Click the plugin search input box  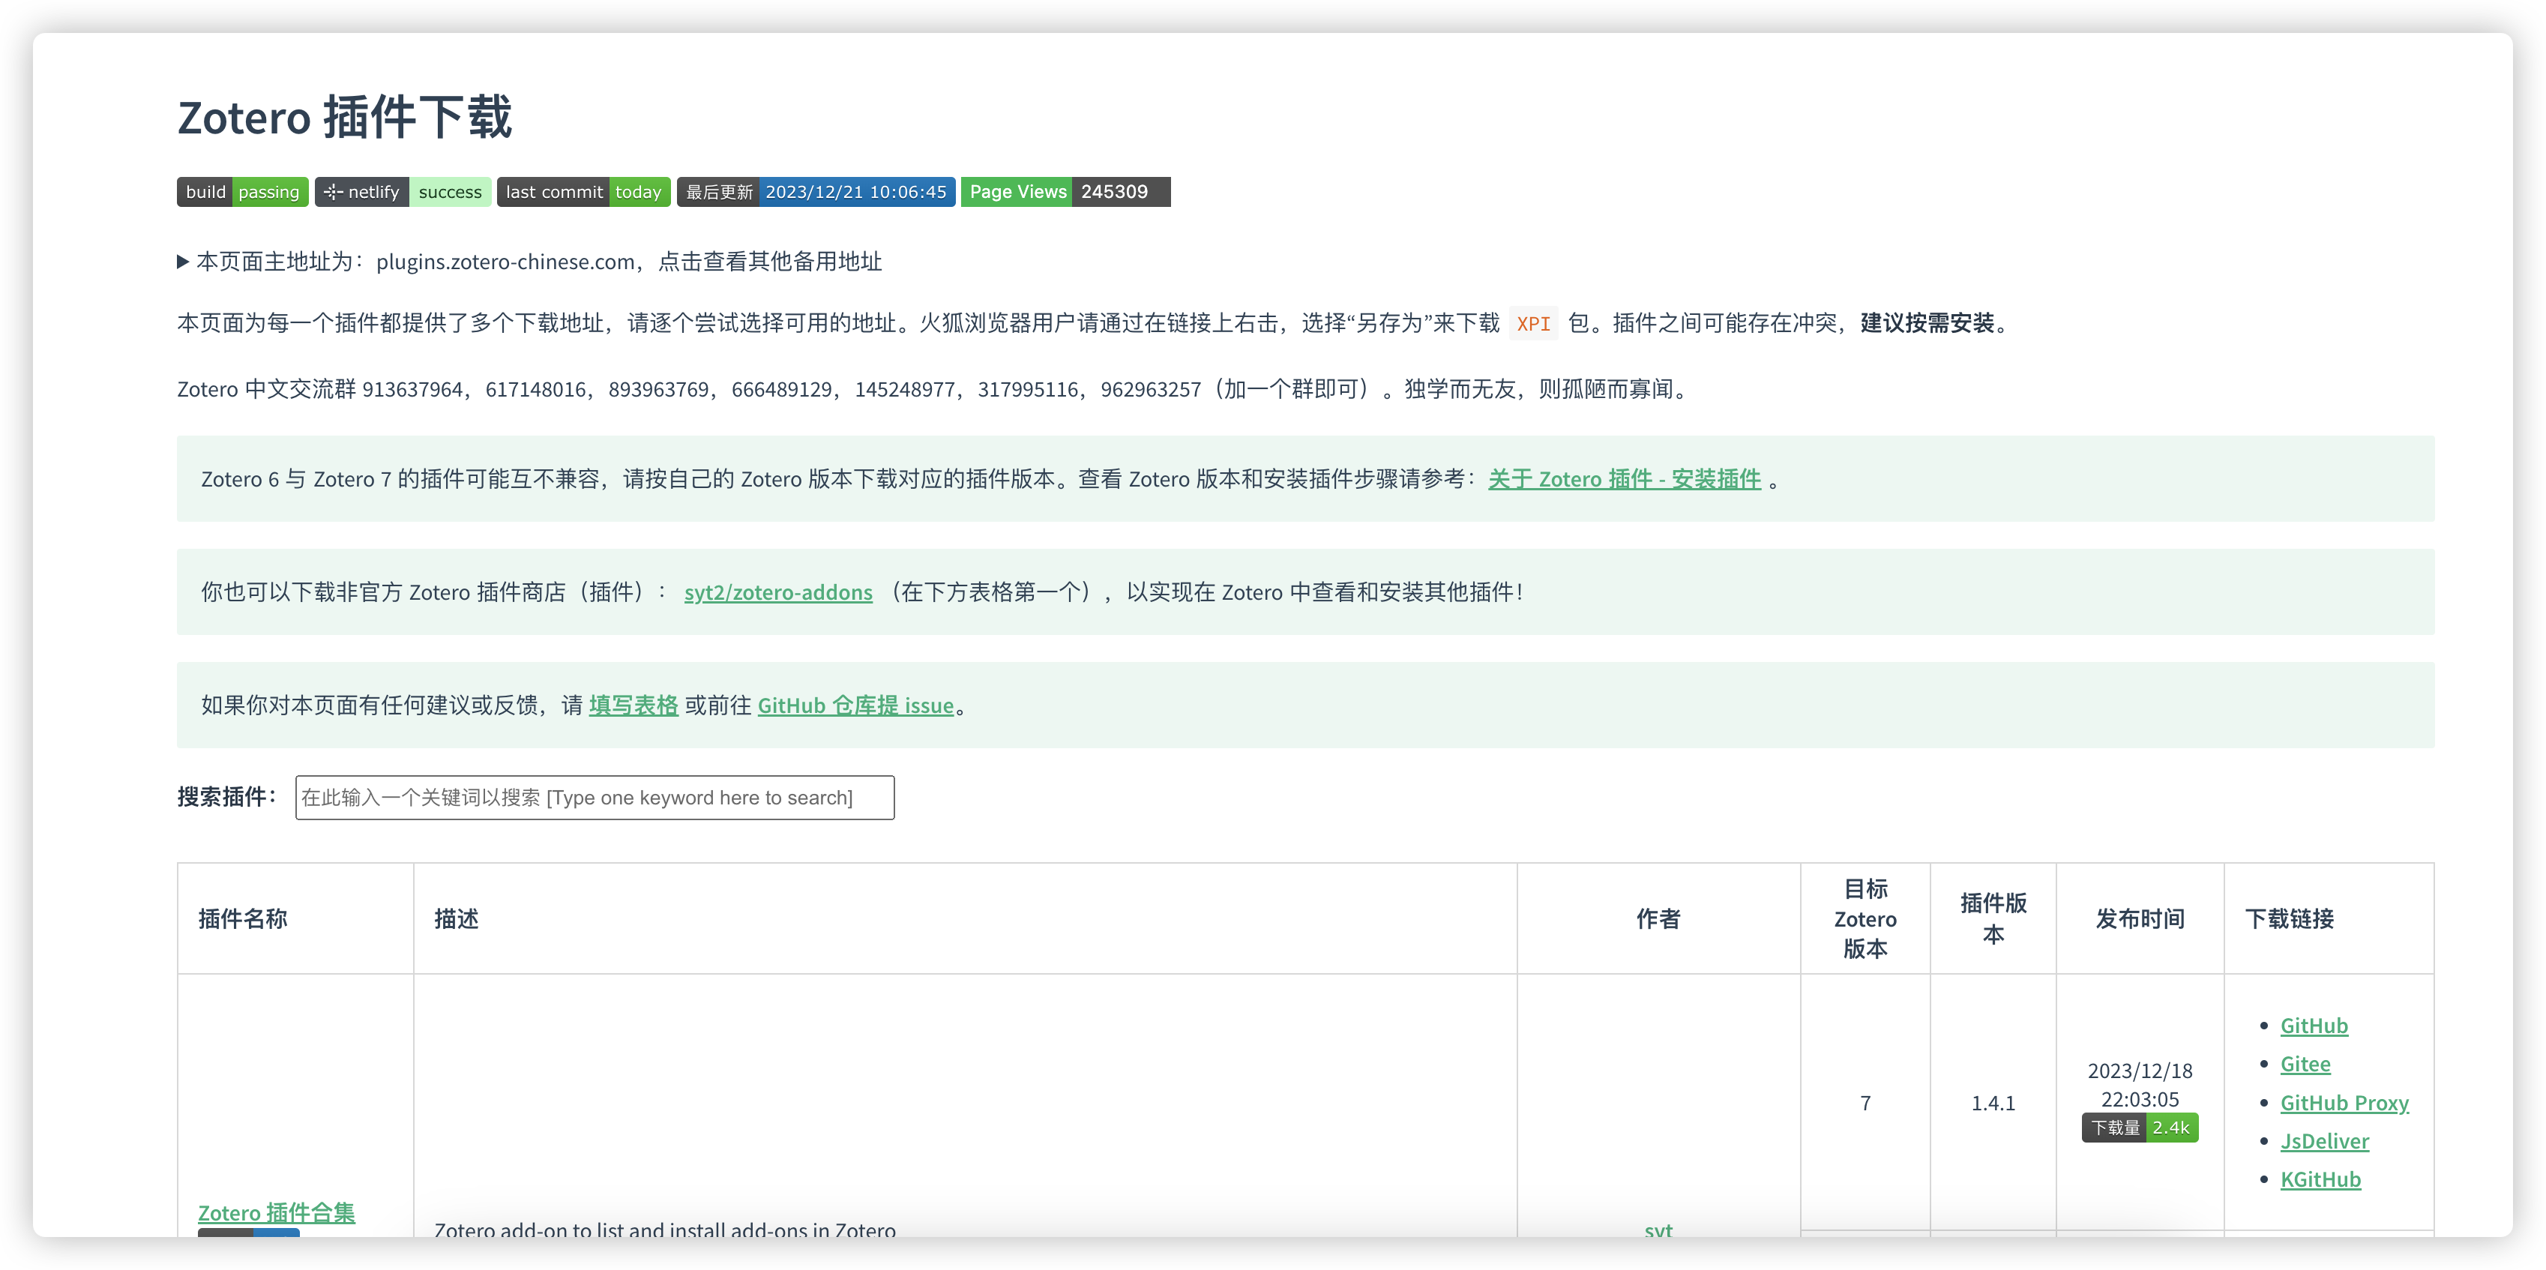tap(594, 798)
